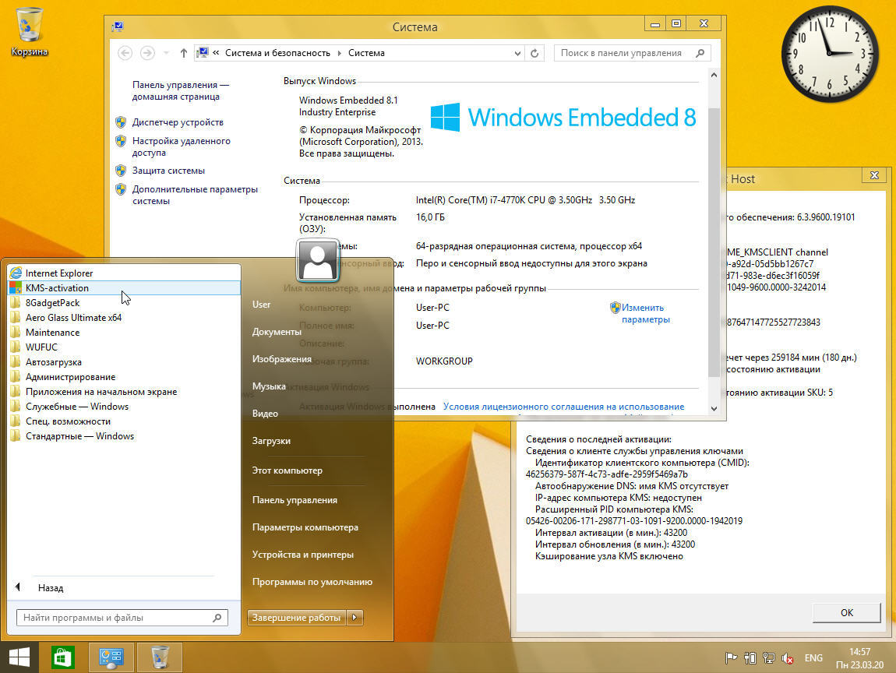Open Panel upravleniya in Start menu
Viewport: 896px width, 673px height.
tap(295, 500)
